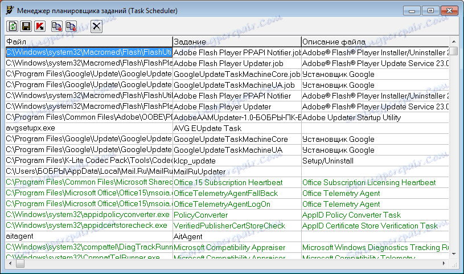Select the AitAgent task cell
This screenshot has height=274, width=464.
[237, 236]
